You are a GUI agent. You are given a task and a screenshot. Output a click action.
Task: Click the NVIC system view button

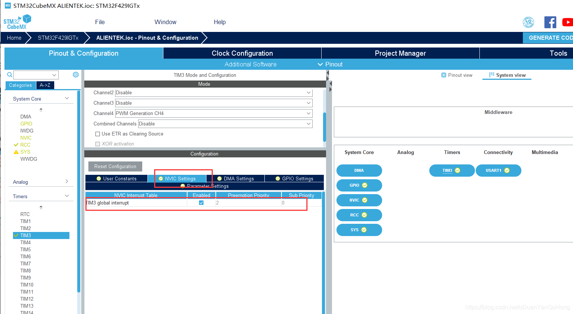359,200
